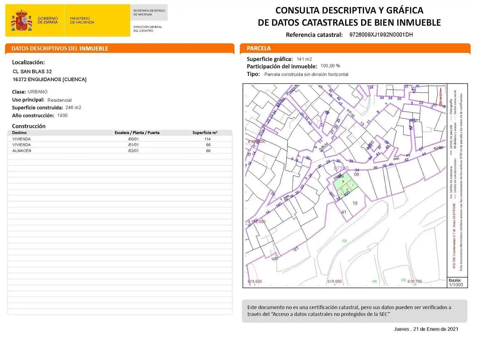Click the "Superficie m²" column header
477x337 pixels.
[x=205, y=133]
